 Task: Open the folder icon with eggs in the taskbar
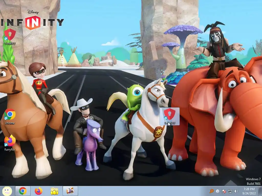point(54,191)
